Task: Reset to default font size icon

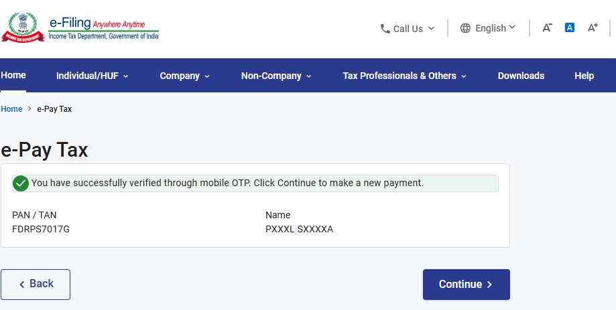Action: (570, 28)
